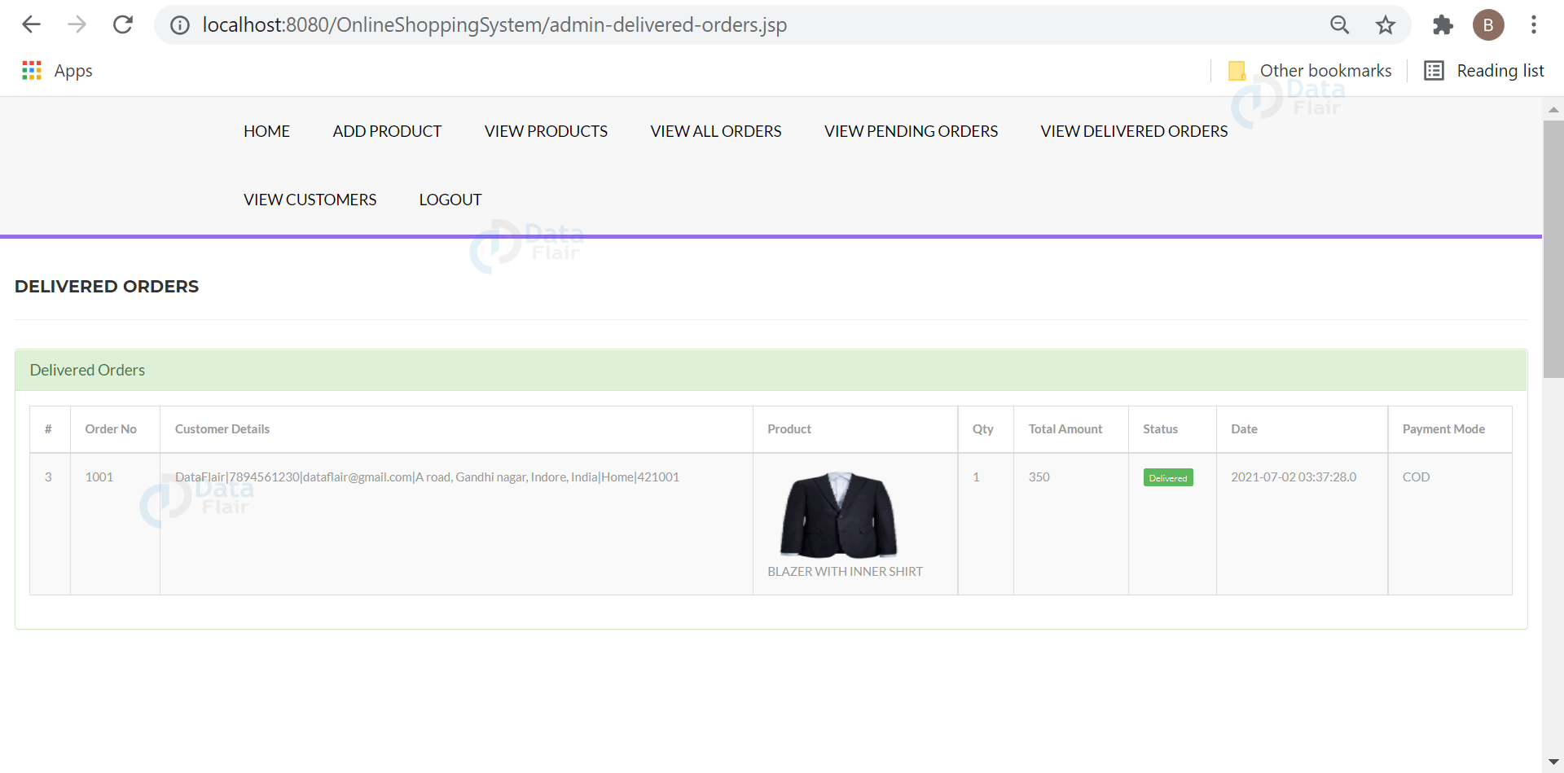Viewport: 1564px width, 773px height.
Task: Open the browser extensions puzzle icon
Action: (1443, 25)
